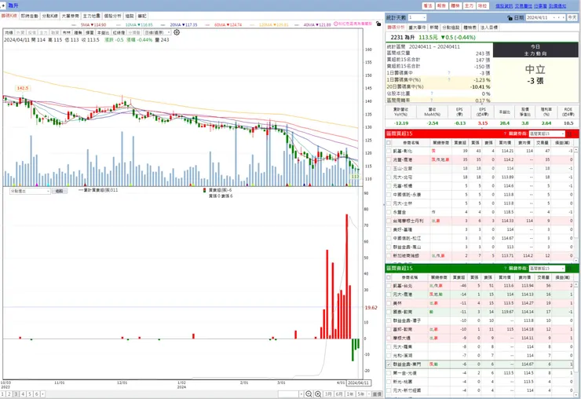Toggle the 均線 overlay button
The height and width of the screenshot is (399, 581).
[9, 33]
